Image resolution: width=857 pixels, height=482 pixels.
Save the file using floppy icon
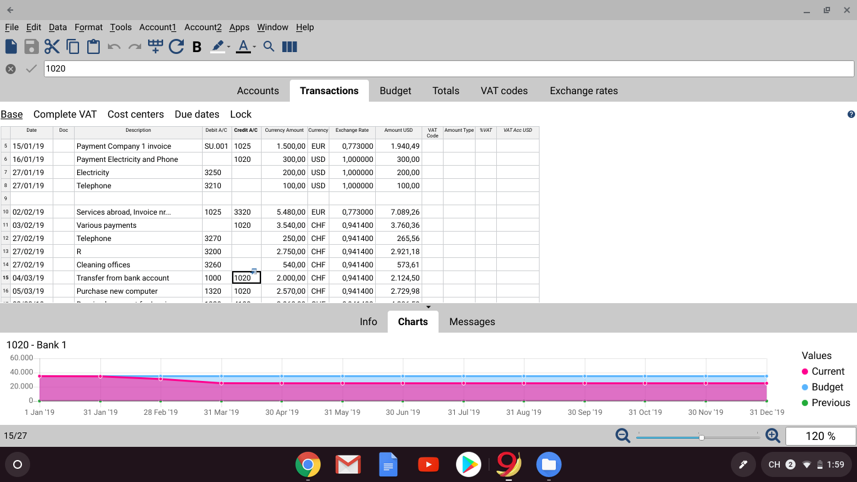(x=31, y=46)
